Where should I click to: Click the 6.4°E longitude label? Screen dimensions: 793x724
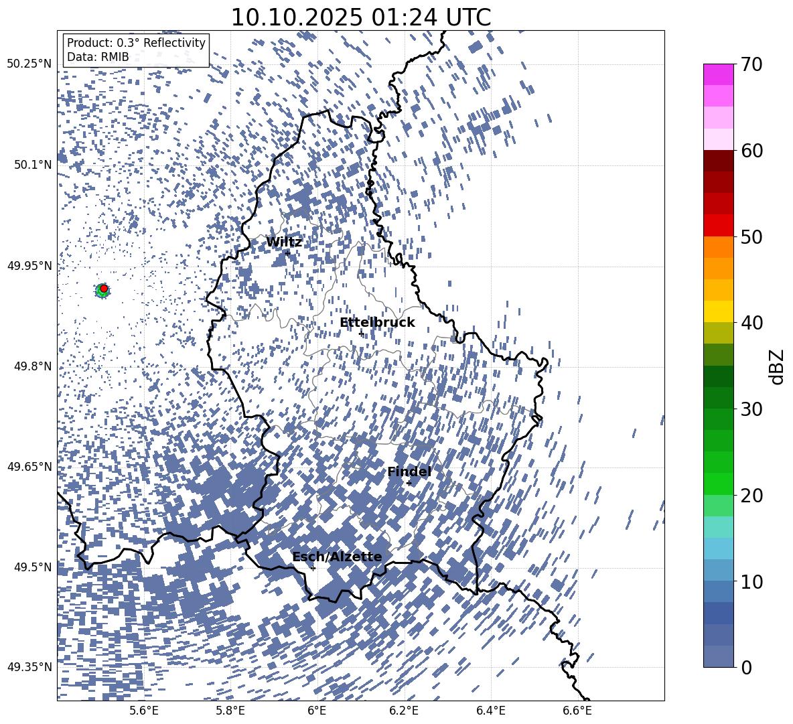[491, 711]
